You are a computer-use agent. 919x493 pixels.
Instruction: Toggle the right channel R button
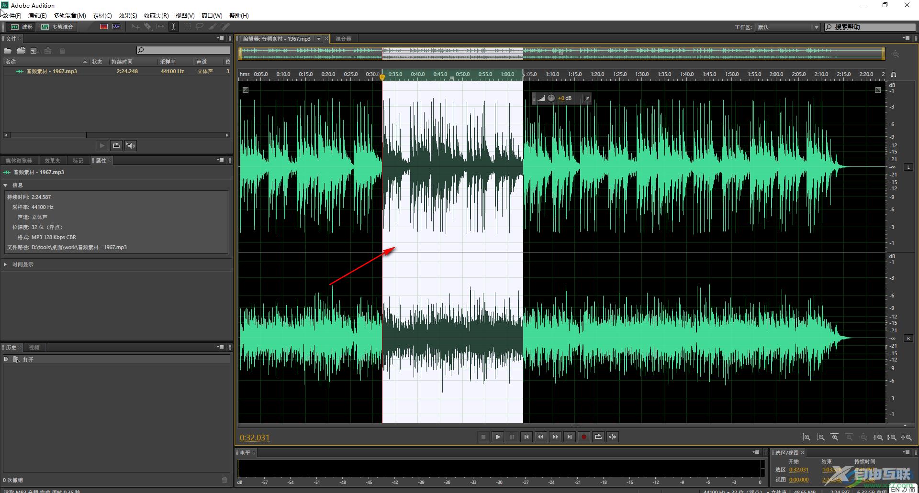[x=908, y=338]
